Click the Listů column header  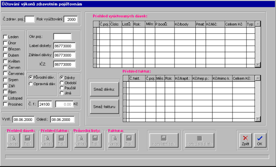(x=128, y=24)
